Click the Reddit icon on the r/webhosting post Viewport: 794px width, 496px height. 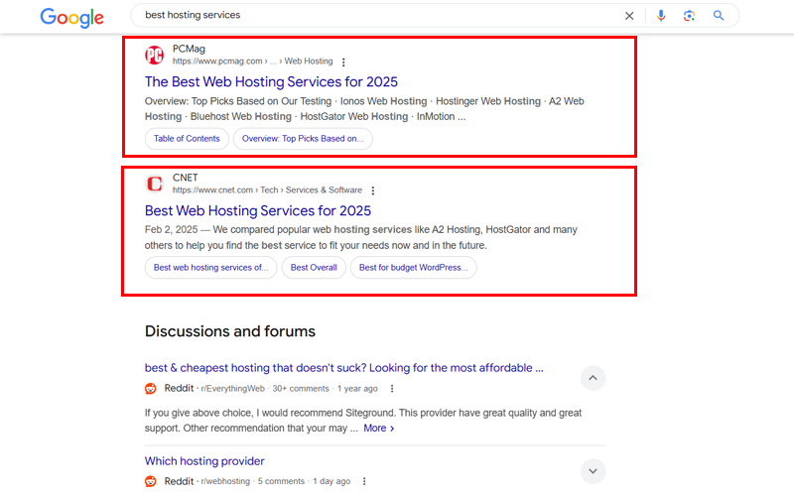coord(151,481)
